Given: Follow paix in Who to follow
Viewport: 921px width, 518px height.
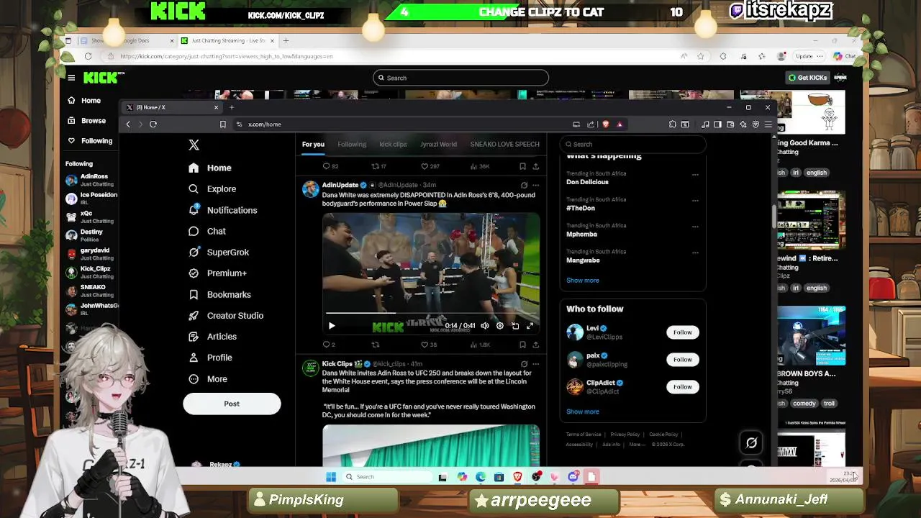Looking at the screenshot, I should pos(682,360).
